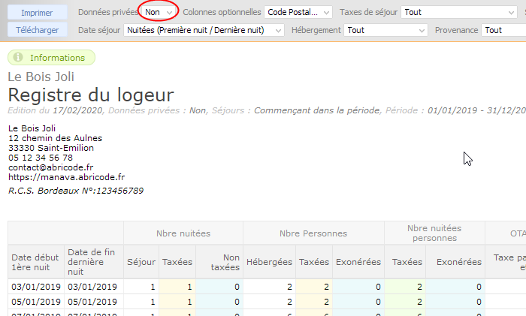This screenshot has height=316, width=526.
Task: Select the Hébergées column header
Action: (269, 262)
